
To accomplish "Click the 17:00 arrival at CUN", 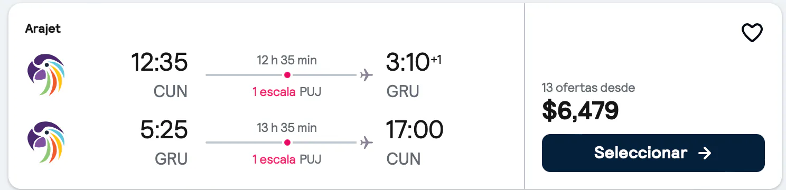I will tap(415, 130).
